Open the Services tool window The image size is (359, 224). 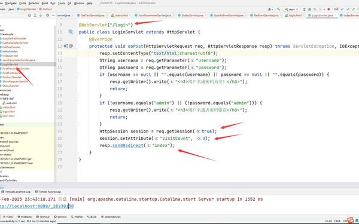click(x=60, y=217)
